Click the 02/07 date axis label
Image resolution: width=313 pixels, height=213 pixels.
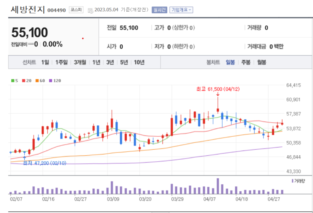[16, 199]
